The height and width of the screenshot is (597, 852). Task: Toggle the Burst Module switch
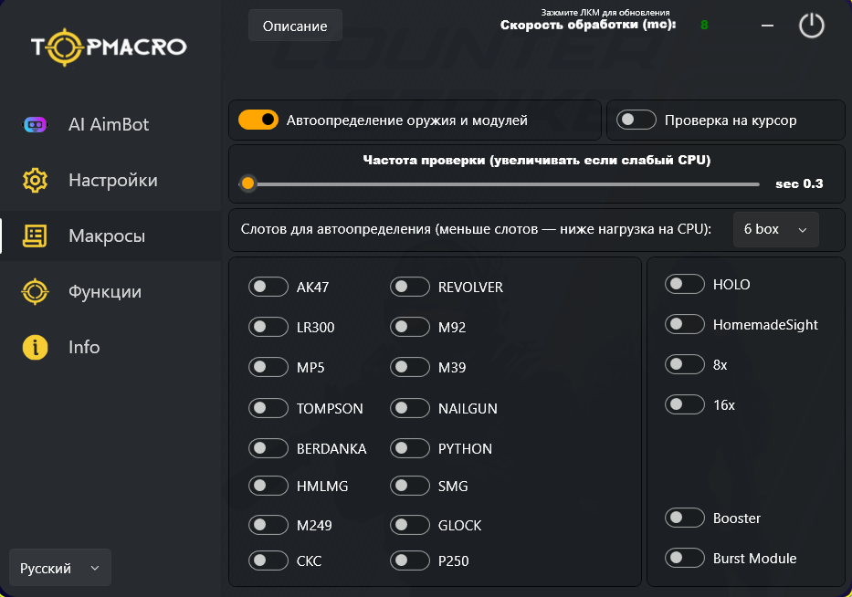685,559
